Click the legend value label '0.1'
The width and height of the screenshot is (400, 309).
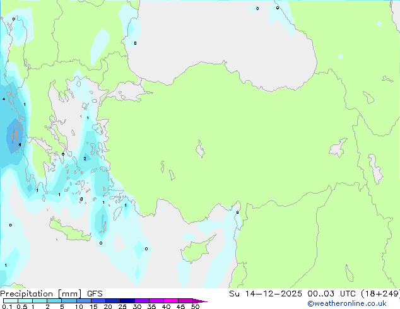[x=7, y=306]
